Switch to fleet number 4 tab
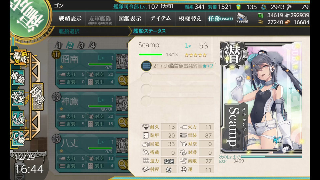Image resolution: width=320 pixels, height=180 pixels. pos(93,45)
